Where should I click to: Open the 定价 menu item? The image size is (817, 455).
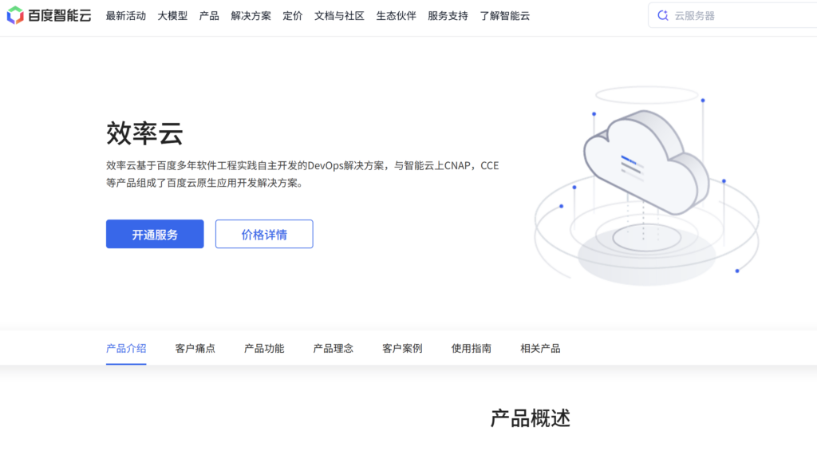click(292, 16)
